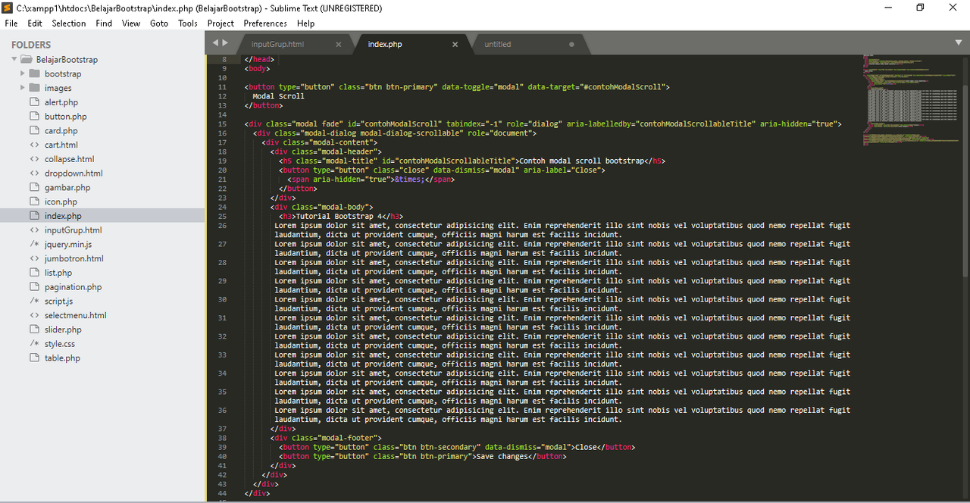Click the selectmenu.html markup icon
Screen dimensions: 970x503
coord(34,315)
